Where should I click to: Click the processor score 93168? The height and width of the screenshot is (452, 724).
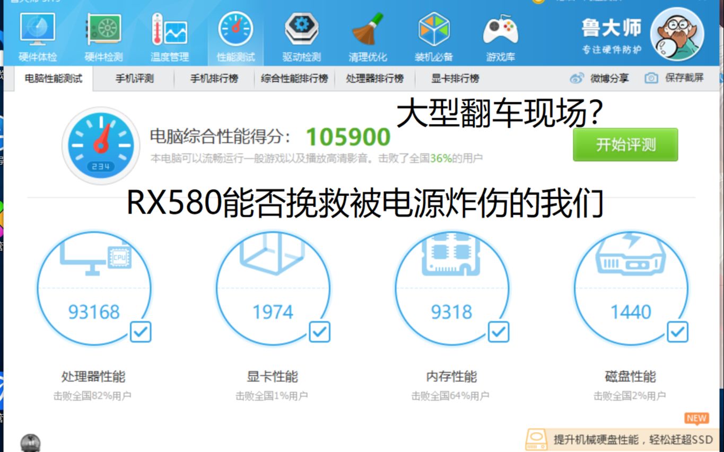click(x=94, y=312)
